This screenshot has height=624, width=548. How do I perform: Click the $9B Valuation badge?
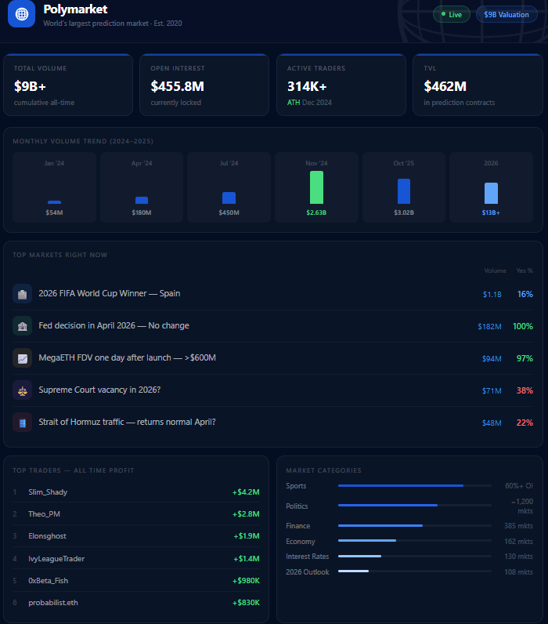(x=507, y=15)
